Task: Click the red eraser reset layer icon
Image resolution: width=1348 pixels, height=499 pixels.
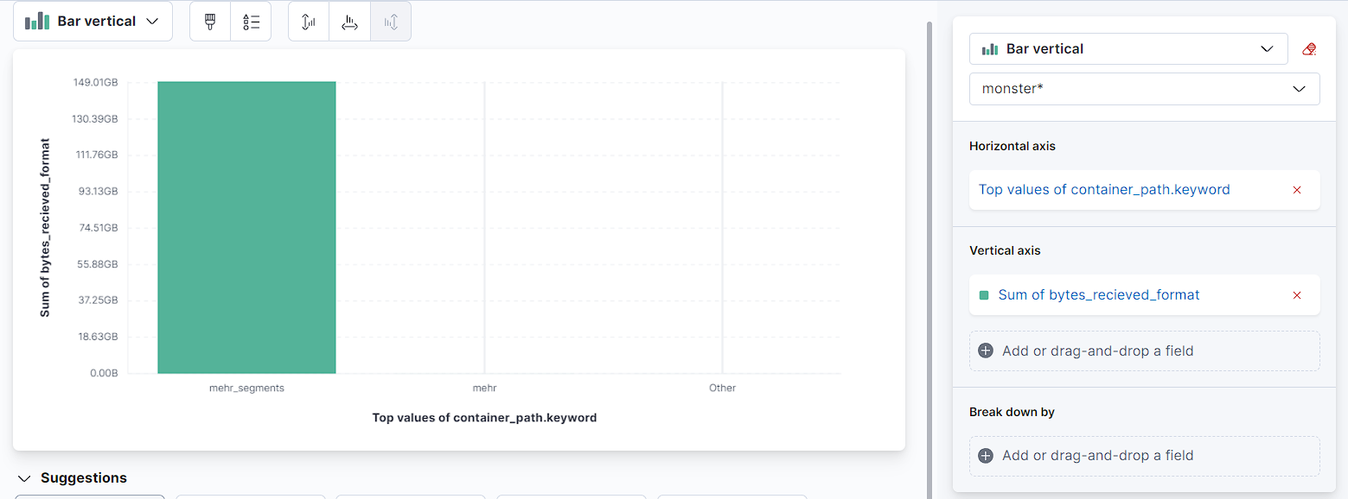Action: point(1309,49)
